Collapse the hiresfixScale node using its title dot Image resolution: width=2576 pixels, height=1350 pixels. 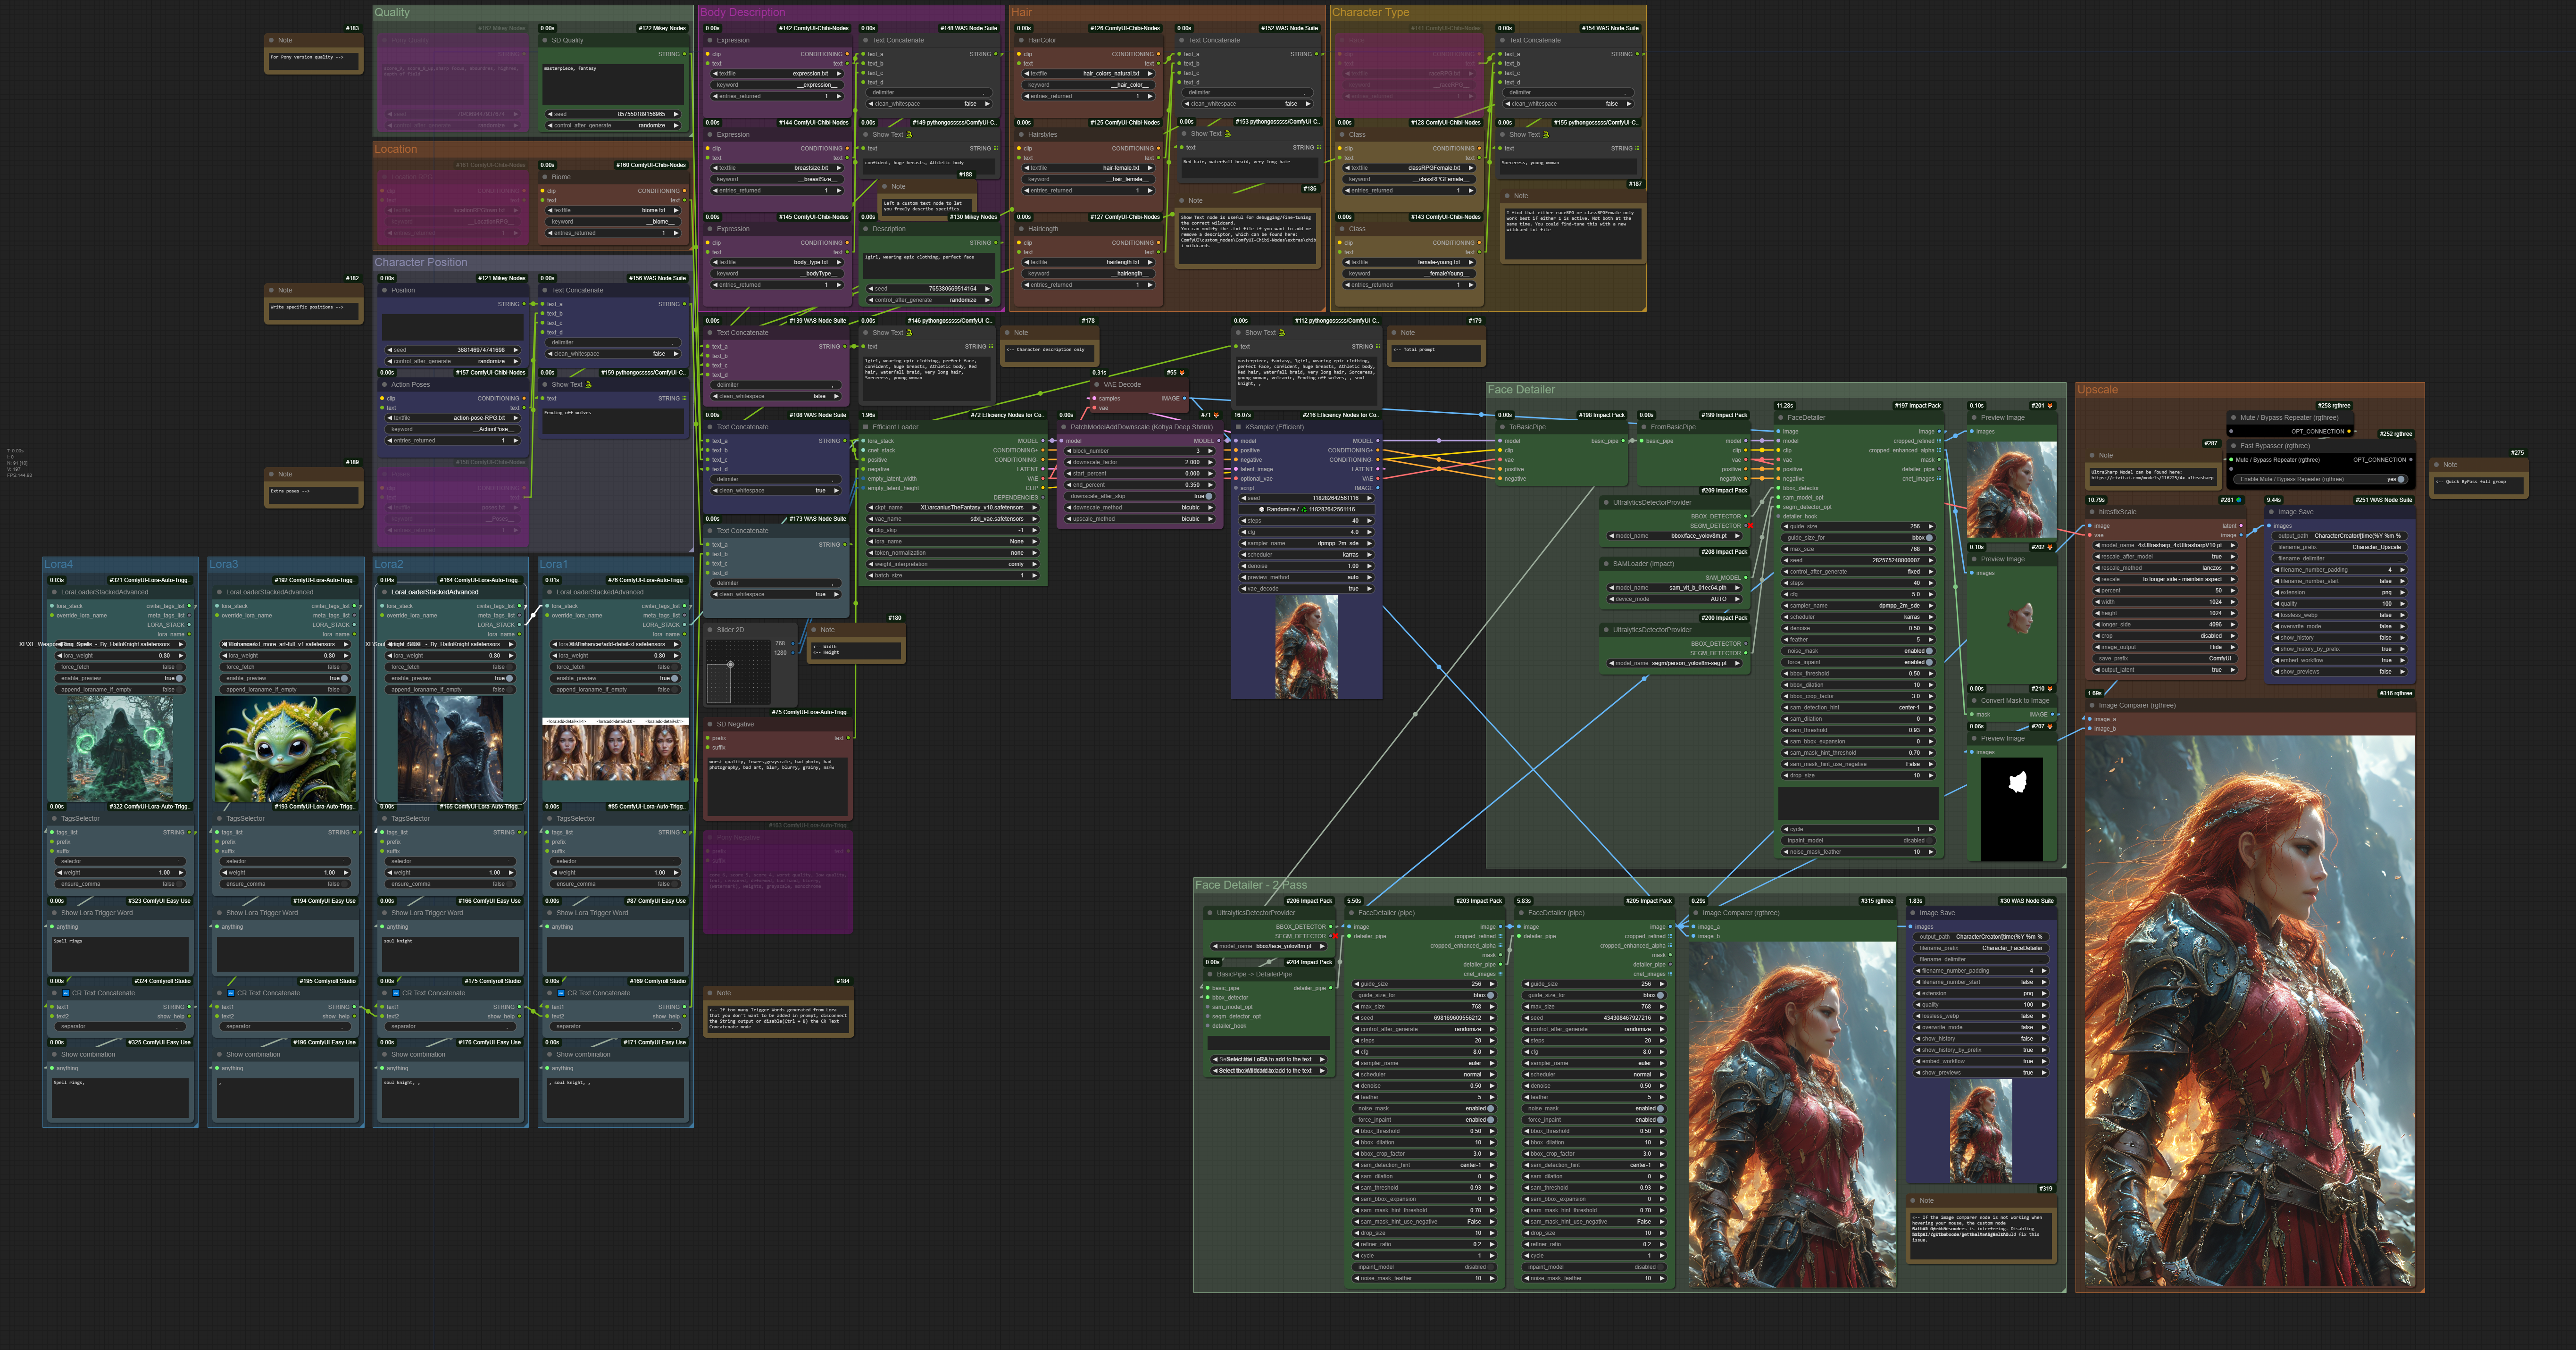[2091, 512]
